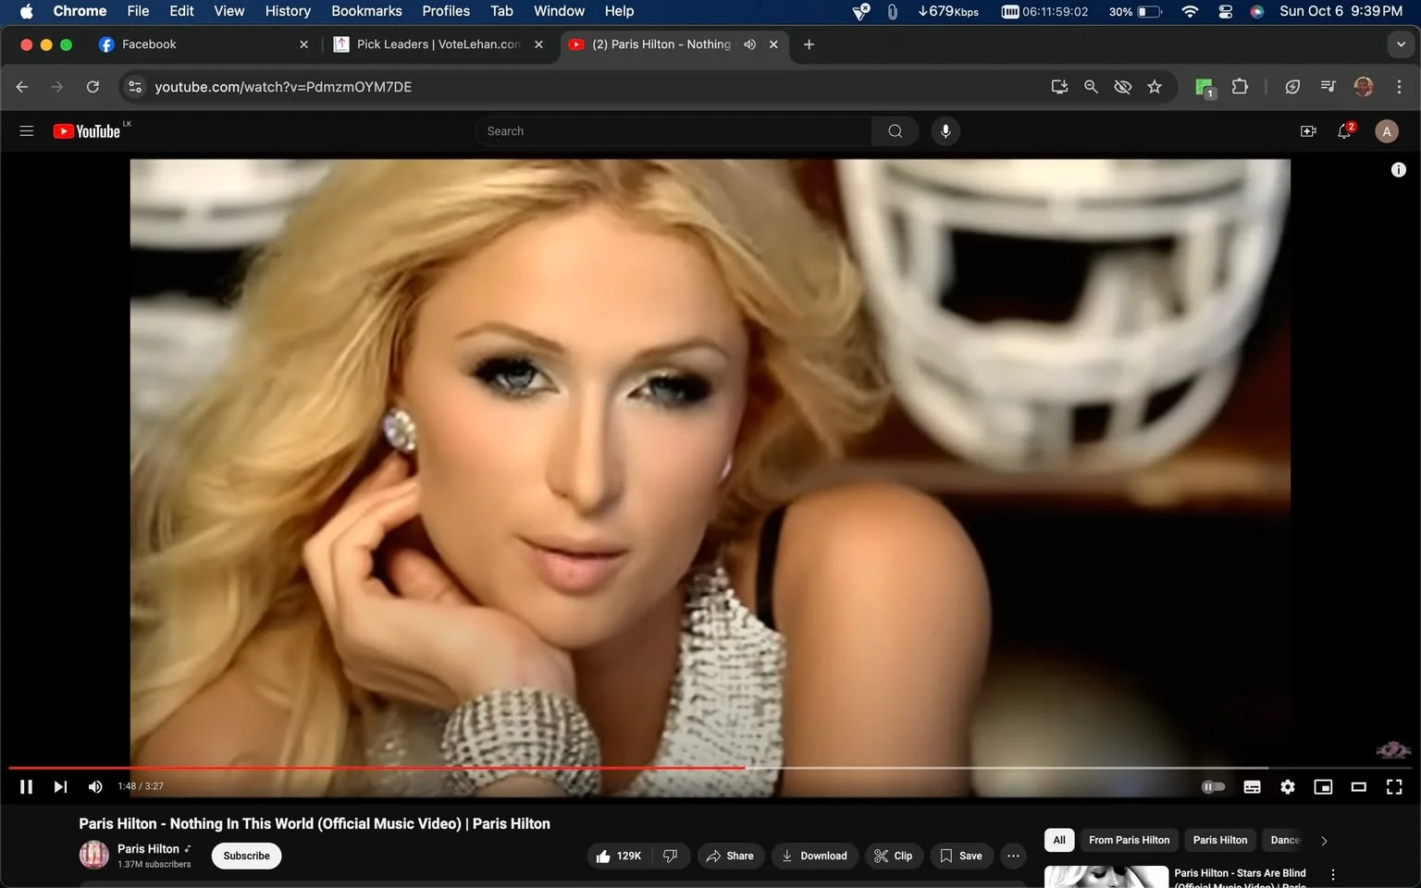
Task: Open media controls in toolbar
Action: (x=1328, y=87)
